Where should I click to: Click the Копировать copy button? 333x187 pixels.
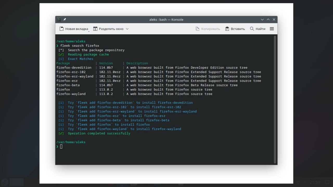tap(208, 29)
